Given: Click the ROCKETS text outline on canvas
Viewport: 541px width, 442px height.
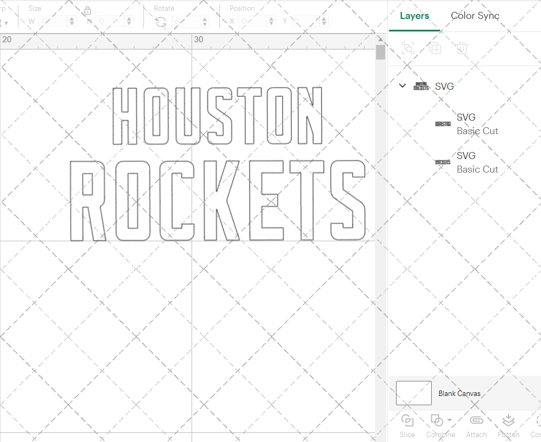Looking at the screenshot, I should 217,201.
